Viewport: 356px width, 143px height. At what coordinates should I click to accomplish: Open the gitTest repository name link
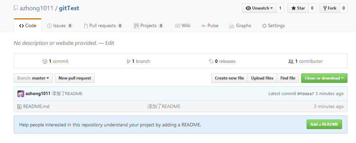click(x=69, y=8)
